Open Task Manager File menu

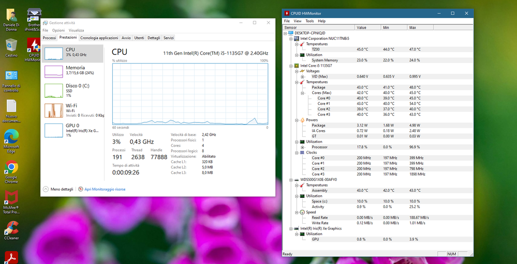[45, 30]
